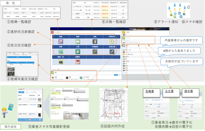This screenshot has width=205, height=131.
Task: Click the 見積 header tile
Action: click(61, 37)
